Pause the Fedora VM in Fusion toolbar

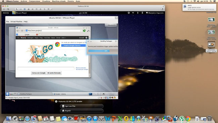tap(4, 9)
